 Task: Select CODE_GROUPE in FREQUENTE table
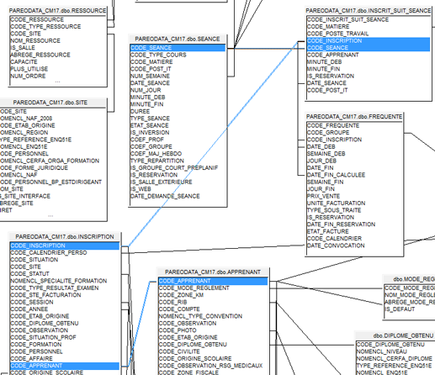(x=328, y=133)
